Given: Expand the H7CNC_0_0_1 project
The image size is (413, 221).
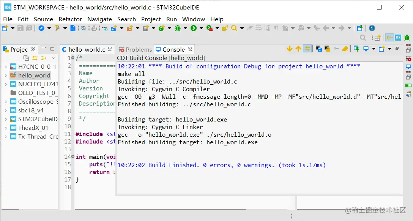Looking at the screenshot, I should coord(6,67).
